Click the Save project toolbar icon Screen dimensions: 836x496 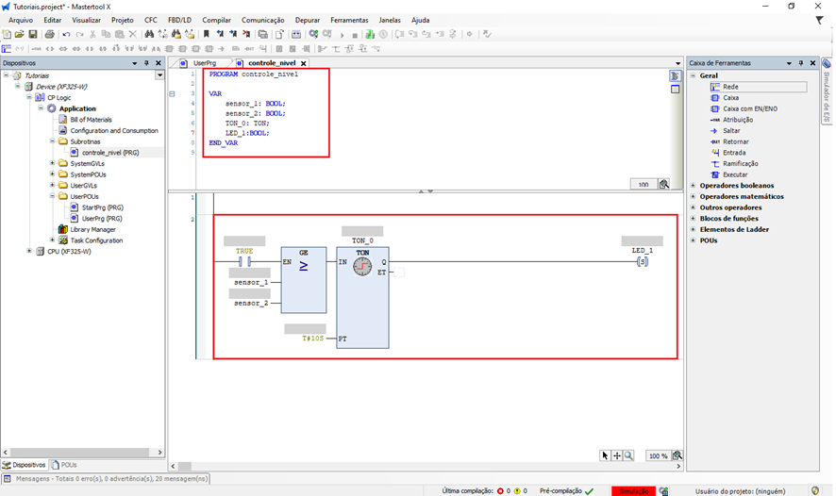coord(33,35)
